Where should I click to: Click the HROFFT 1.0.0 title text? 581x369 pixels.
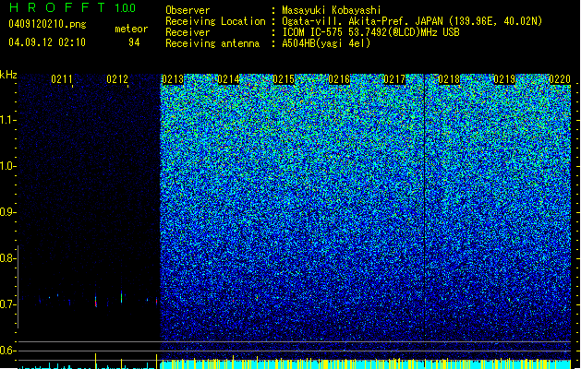[x=73, y=7]
